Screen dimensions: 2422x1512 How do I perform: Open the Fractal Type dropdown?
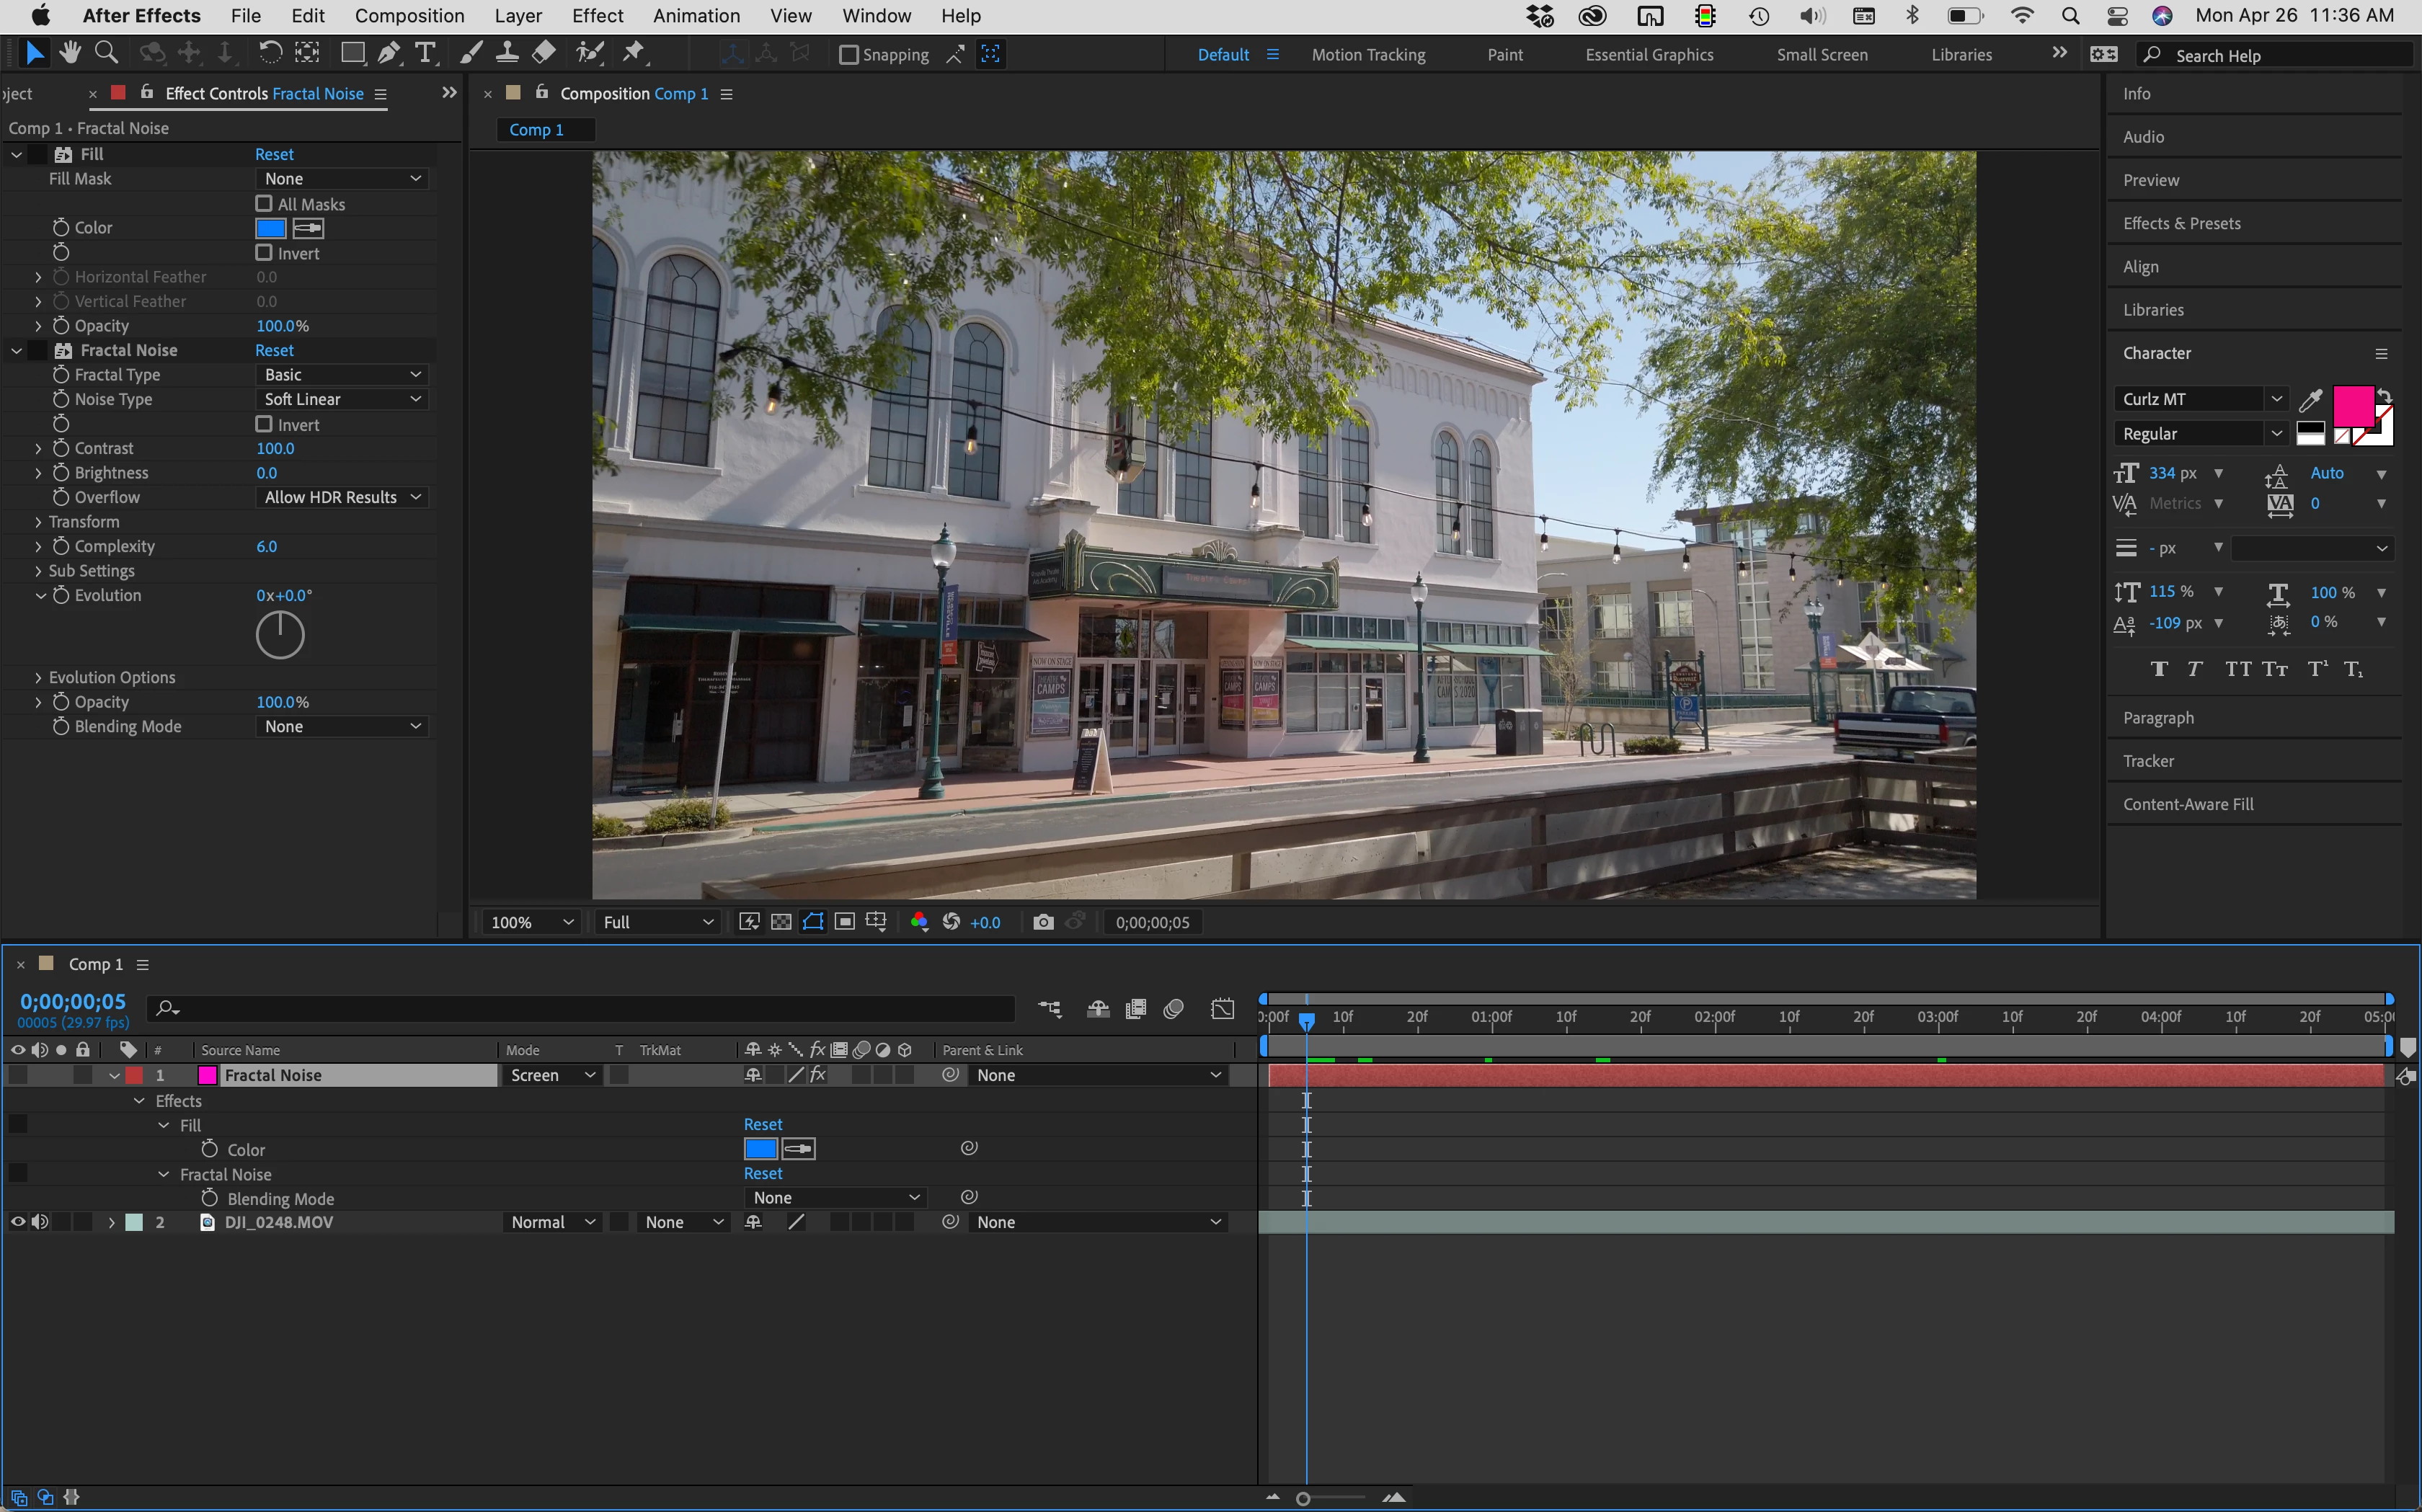342,375
